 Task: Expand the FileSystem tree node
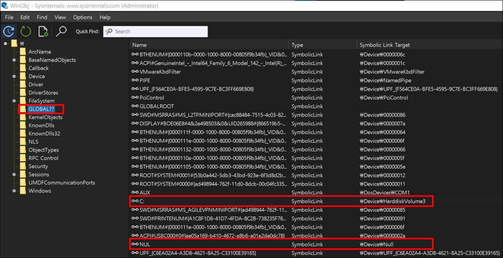[x=14, y=101]
